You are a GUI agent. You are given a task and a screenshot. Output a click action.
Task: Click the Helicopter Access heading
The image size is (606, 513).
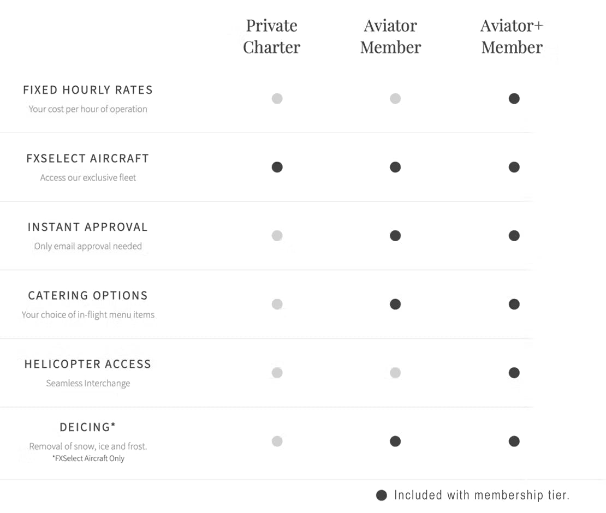pos(88,364)
